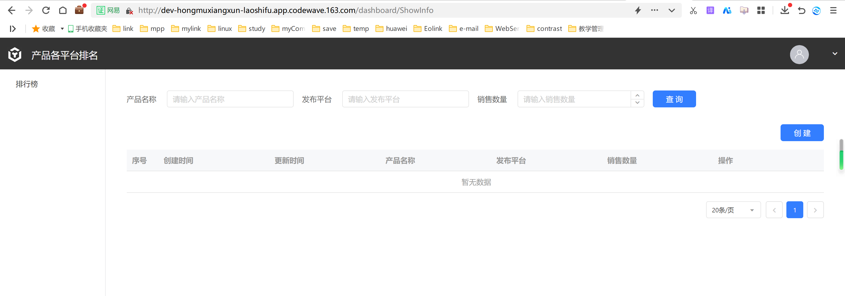Expand the user account dropdown chevron
845x296 pixels.
click(x=835, y=54)
